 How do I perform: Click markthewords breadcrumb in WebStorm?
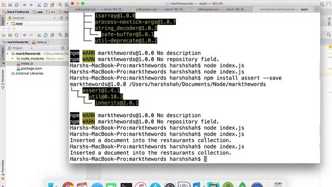pyautogui.click(x=16, y=42)
